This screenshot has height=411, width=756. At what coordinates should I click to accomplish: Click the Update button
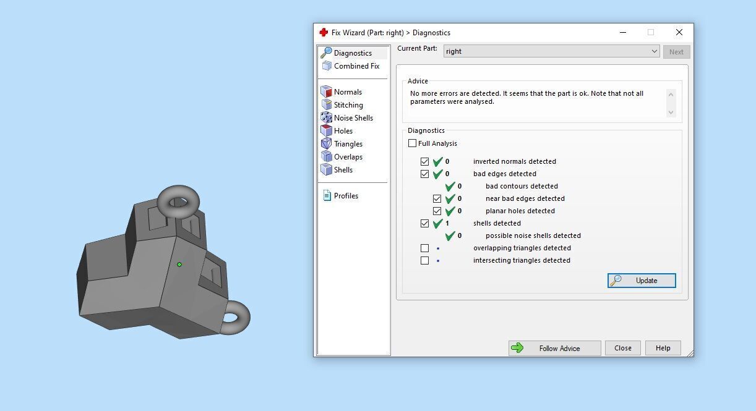pos(642,281)
